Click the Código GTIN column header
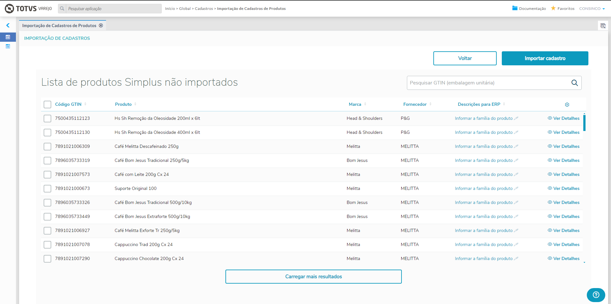The height and width of the screenshot is (304, 611). (68, 104)
